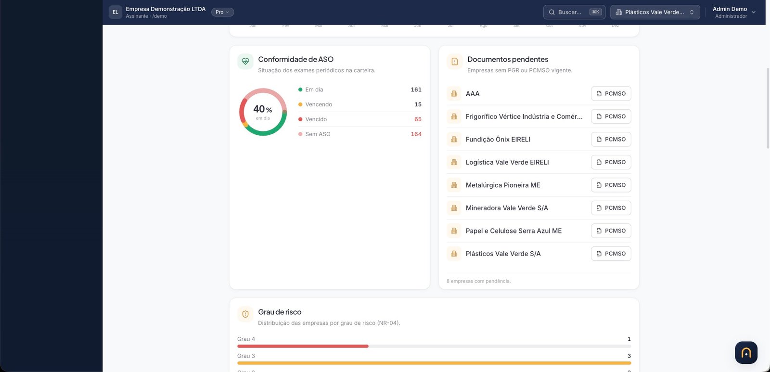Click the page vertical scrollbar
770x372 pixels.
point(768,108)
